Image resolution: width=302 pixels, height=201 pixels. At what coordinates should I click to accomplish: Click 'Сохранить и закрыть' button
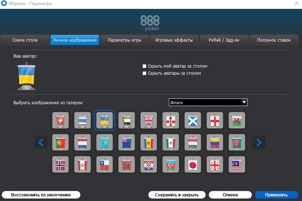coord(177,195)
